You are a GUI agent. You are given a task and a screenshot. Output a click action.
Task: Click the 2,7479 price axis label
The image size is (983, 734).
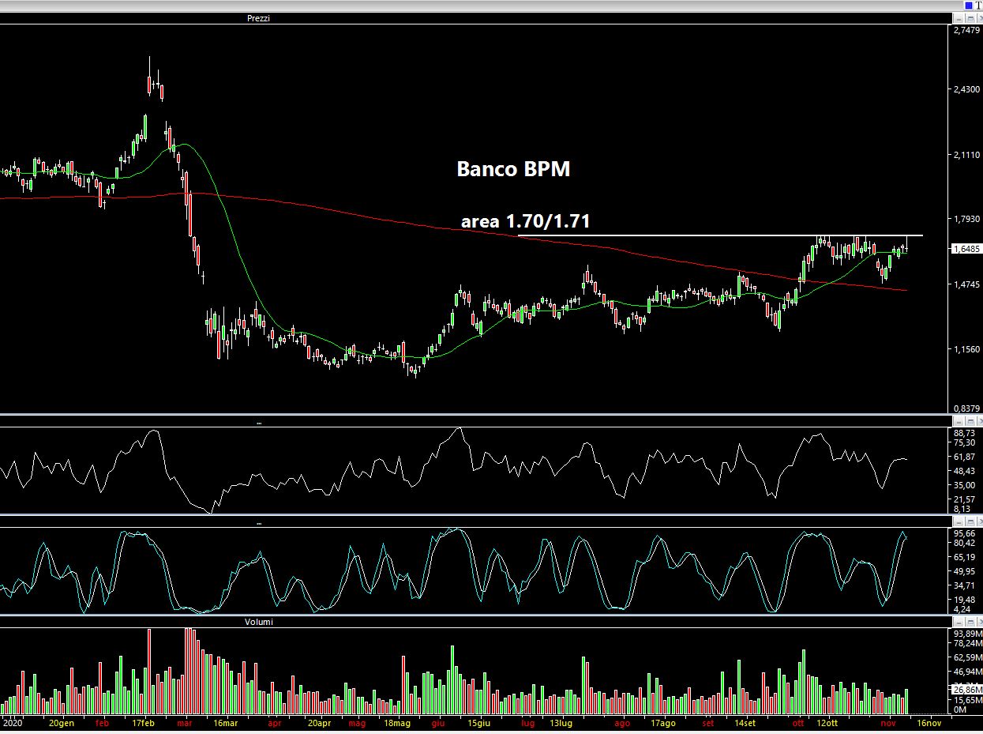pos(966,30)
